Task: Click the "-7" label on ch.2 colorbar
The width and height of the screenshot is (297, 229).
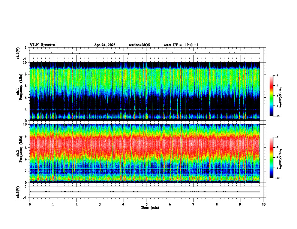Action: (277, 147)
